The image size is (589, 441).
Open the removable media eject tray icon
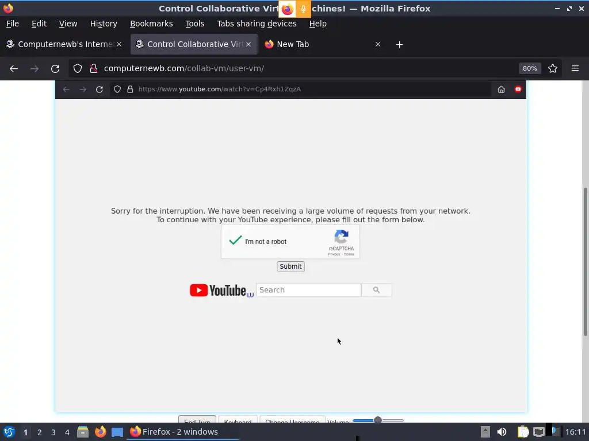[485, 432]
